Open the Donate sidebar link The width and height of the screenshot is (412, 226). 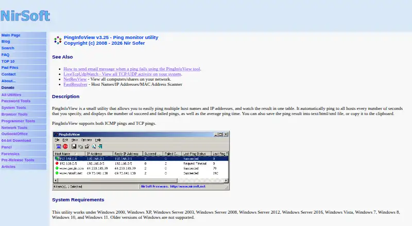click(x=8, y=87)
